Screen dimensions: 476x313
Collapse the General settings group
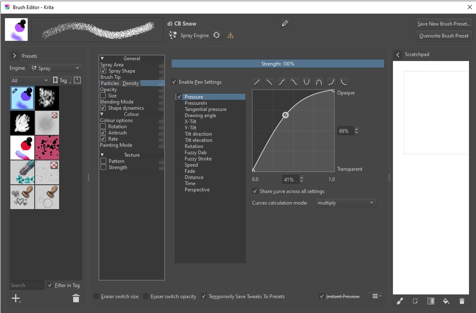(x=102, y=59)
